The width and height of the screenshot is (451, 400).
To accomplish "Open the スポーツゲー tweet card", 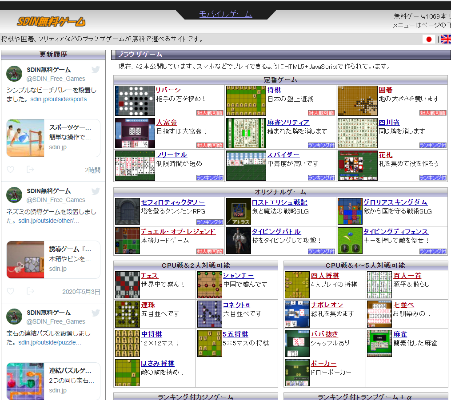I will click(53, 138).
